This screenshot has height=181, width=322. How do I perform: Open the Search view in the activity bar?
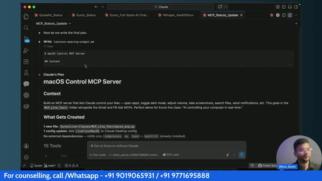point(26,28)
